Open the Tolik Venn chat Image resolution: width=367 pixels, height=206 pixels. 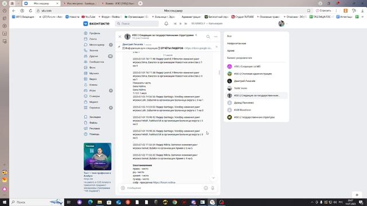pyautogui.click(x=256, y=88)
